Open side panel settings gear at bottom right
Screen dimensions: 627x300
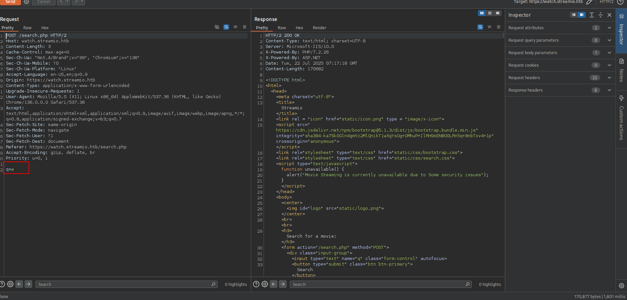tap(621, 286)
